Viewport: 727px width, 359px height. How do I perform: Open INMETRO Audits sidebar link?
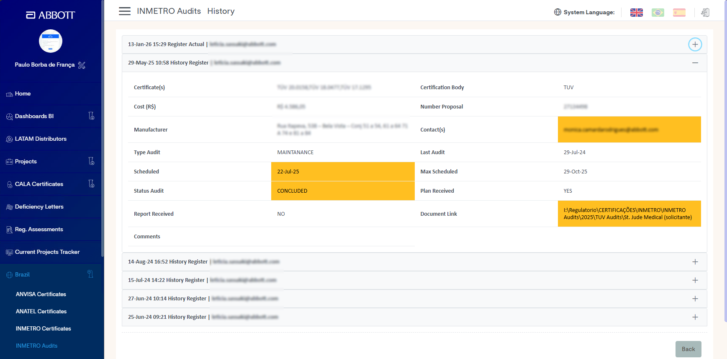(36, 346)
